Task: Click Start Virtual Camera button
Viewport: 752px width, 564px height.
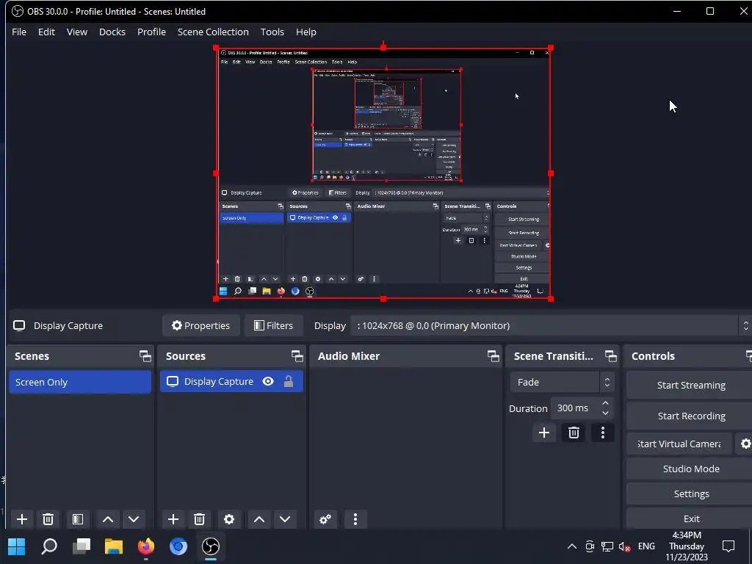Action: (679, 444)
